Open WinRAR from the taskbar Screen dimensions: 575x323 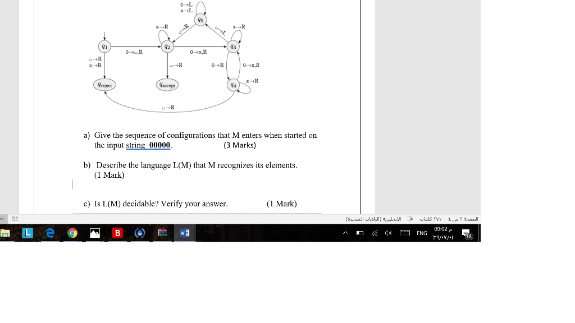click(162, 232)
